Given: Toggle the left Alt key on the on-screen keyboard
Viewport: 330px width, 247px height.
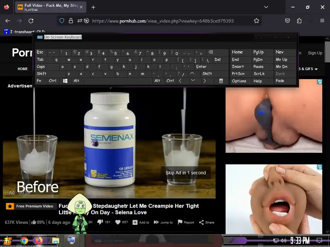Looking at the screenshot, I should 77,81.
